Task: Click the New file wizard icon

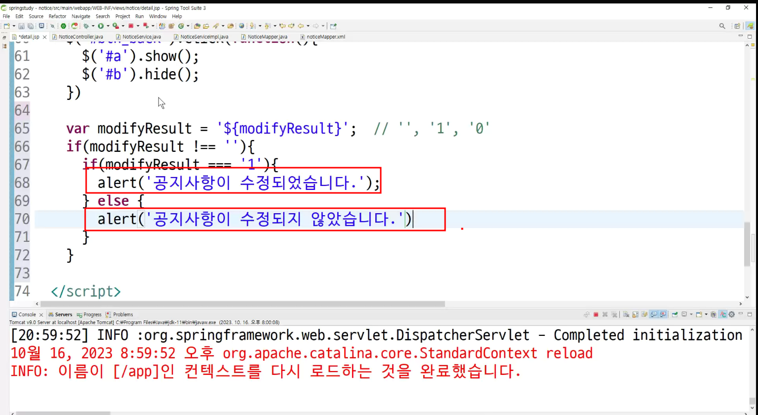Action: [7, 26]
